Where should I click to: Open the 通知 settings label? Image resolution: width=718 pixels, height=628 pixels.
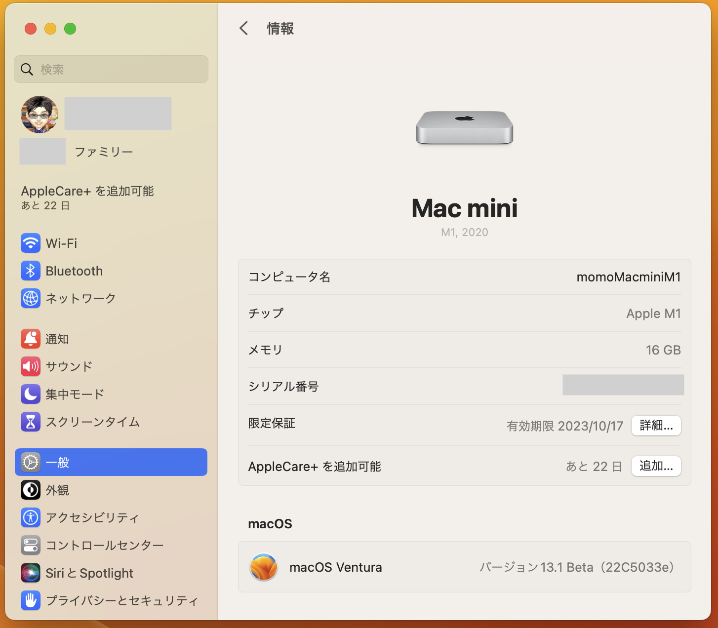pos(57,339)
